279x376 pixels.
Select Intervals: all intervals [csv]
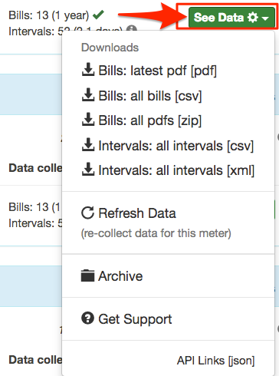pos(168,145)
